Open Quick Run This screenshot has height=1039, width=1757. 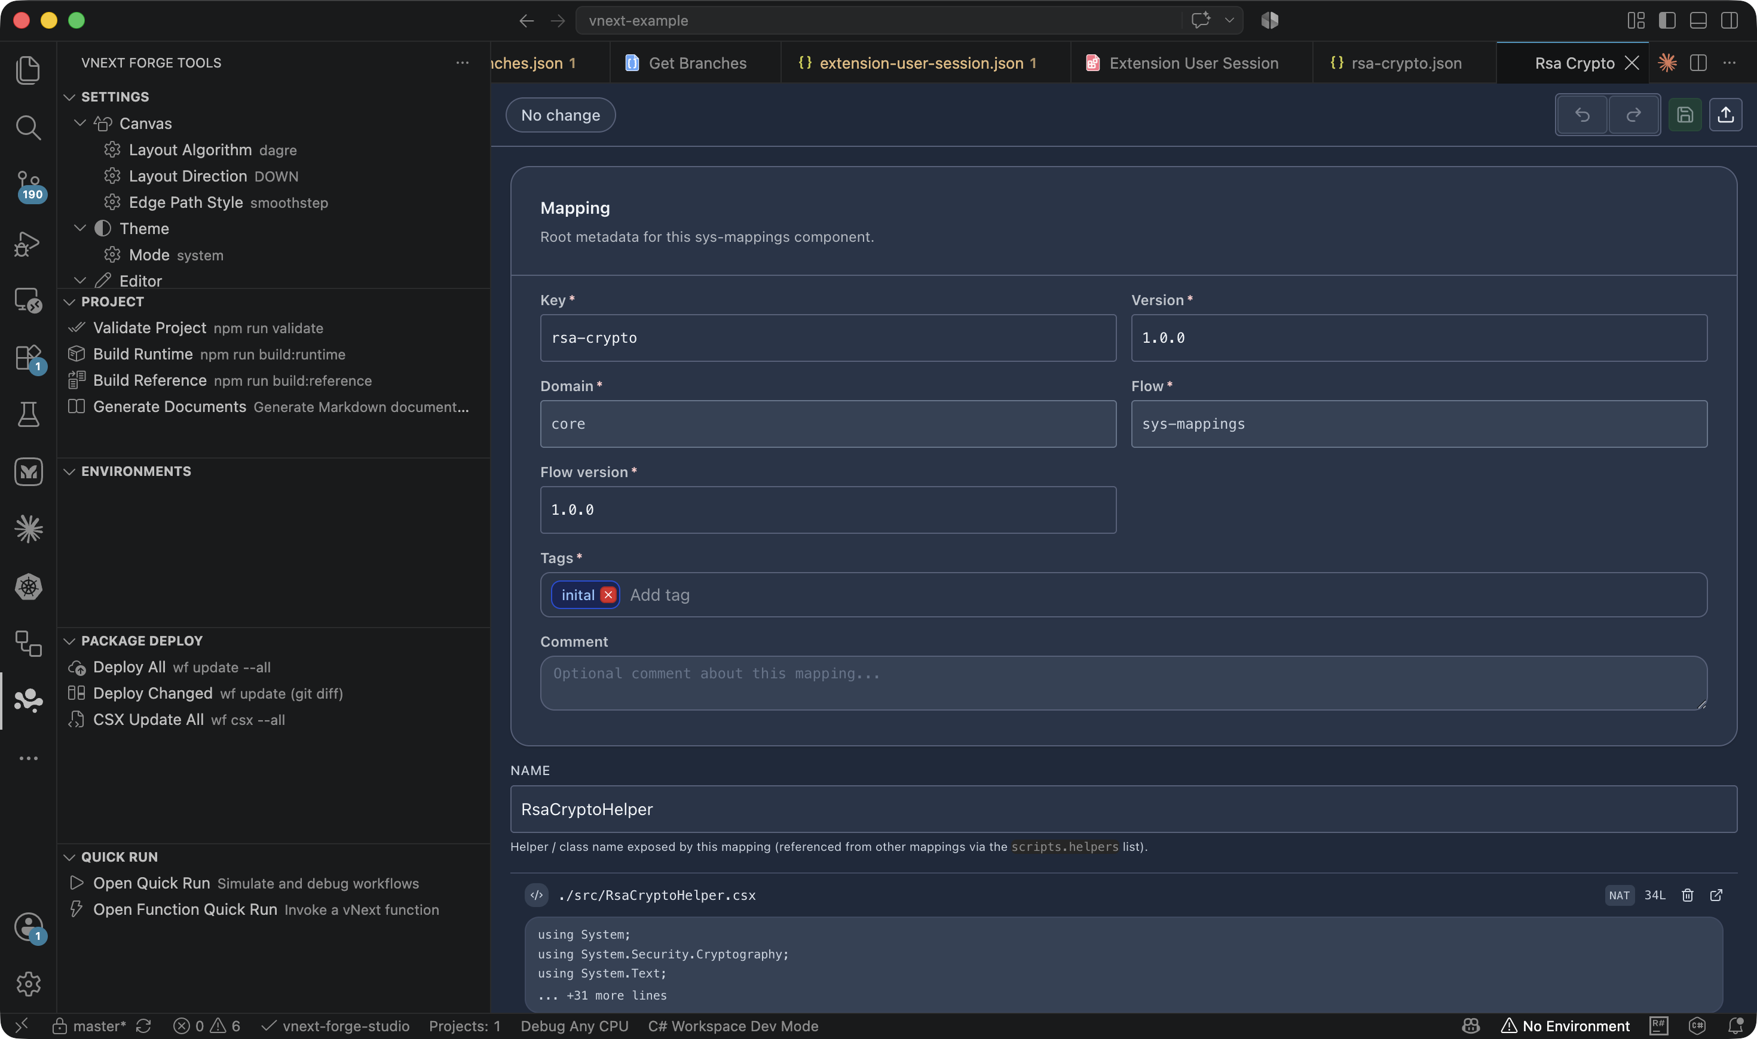[x=273, y=884]
